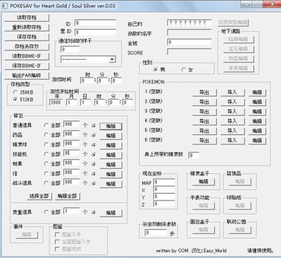Open the 精灵盒子 edit button
Screen dimensions: 281x258
203,182
